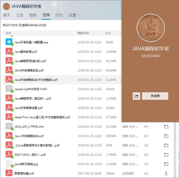Sort by the 文件 column header

click(x=9, y=33)
